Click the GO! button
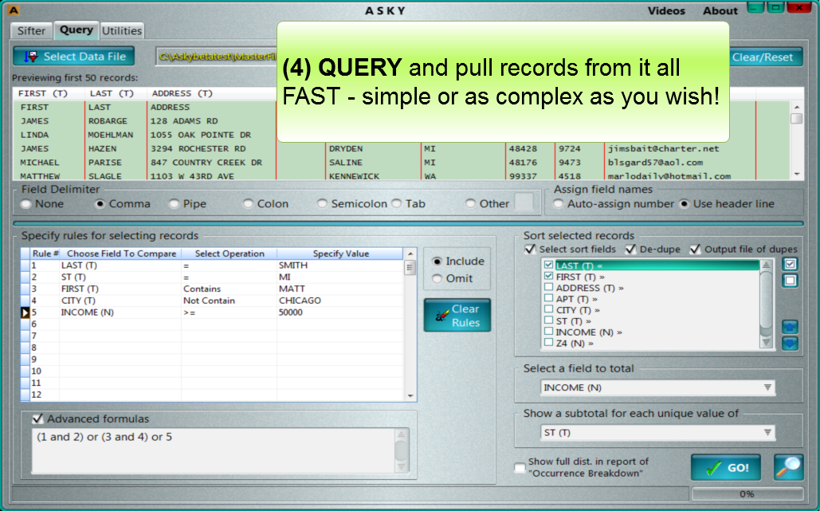The width and height of the screenshot is (820, 511). pos(726,468)
